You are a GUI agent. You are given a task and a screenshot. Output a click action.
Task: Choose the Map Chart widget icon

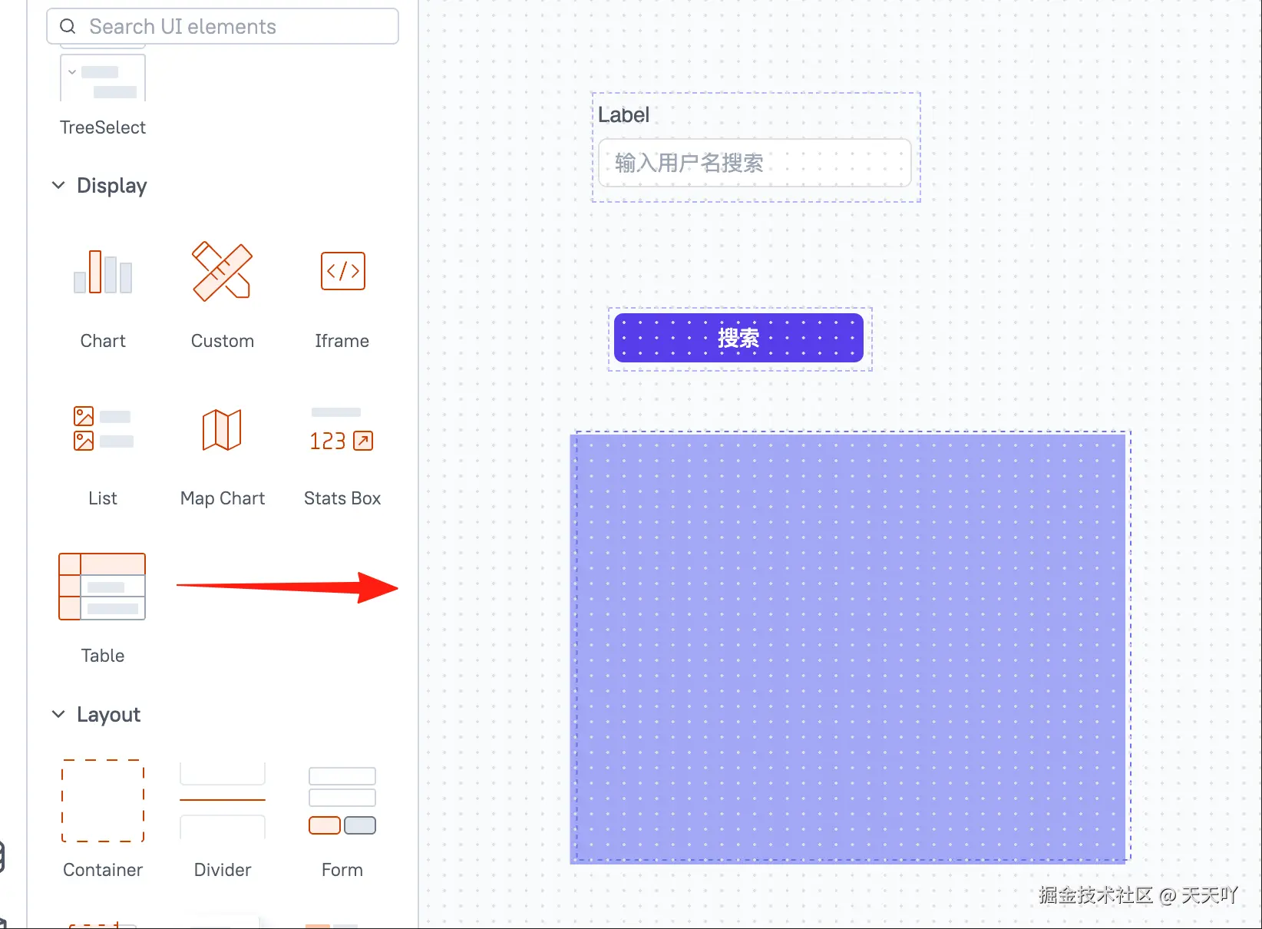click(x=222, y=429)
